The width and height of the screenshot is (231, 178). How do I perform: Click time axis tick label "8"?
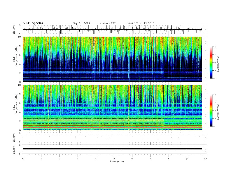(x=169, y=159)
